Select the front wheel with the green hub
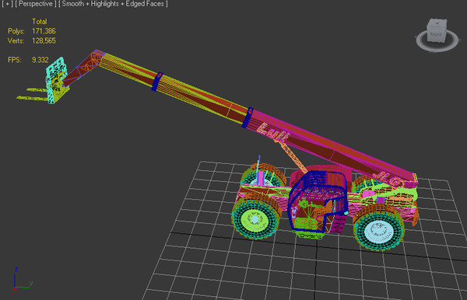This screenshot has height=300, width=467. [255, 219]
